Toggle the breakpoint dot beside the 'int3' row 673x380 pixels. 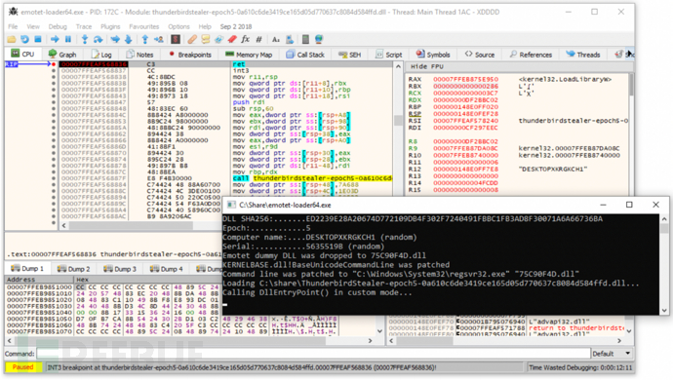54,70
